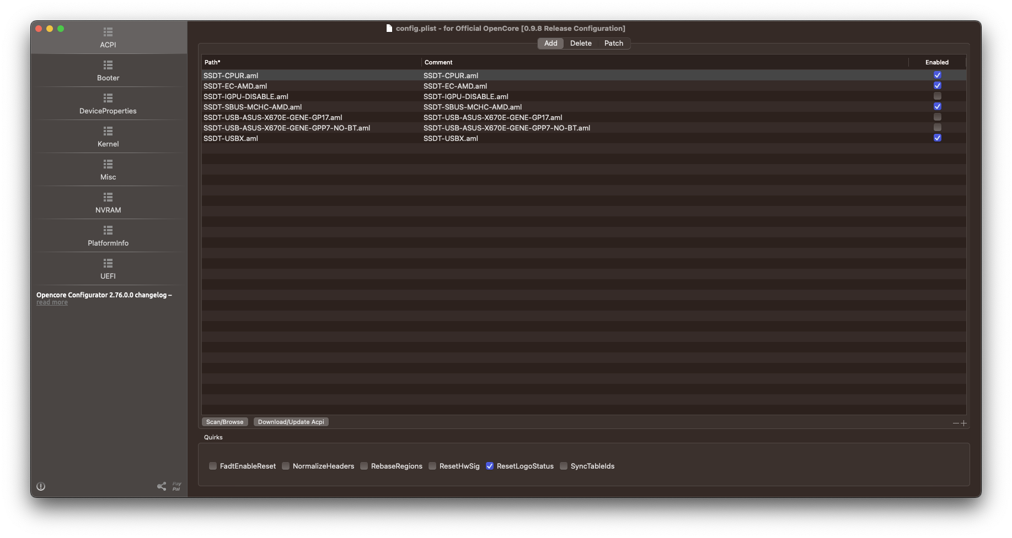Toggle the RebaseRegions quirk
Viewport: 1012px width, 538px height.
pyautogui.click(x=364, y=466)
